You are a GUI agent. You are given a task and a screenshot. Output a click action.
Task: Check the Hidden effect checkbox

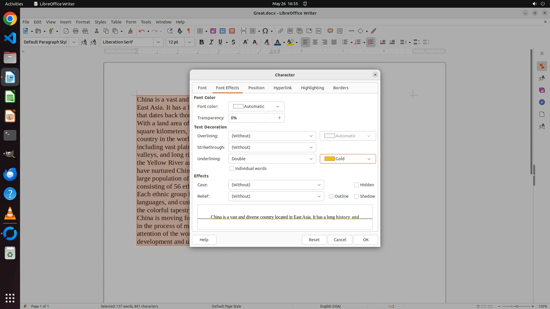pyautogui.click(x=357, y=185)
